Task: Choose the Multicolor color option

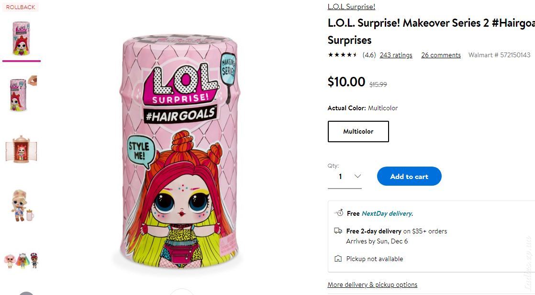Action: pyautogui.click(x=358, y=131)
